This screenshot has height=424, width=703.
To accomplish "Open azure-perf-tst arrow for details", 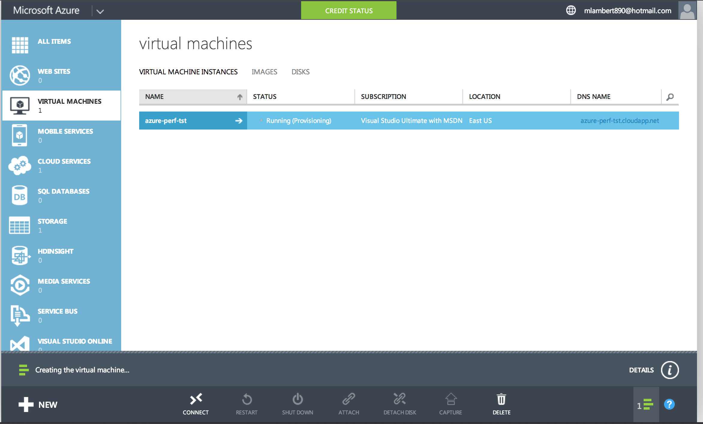I will click(x=239, y=121).
